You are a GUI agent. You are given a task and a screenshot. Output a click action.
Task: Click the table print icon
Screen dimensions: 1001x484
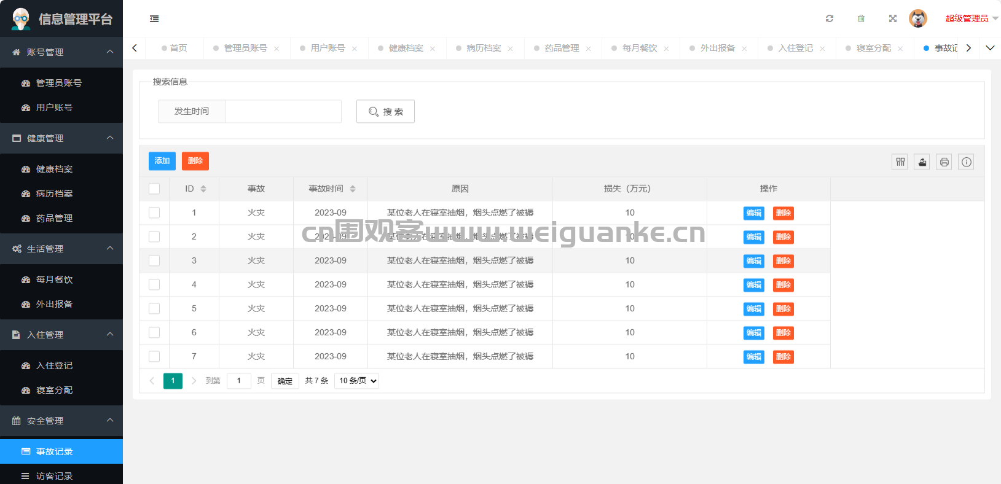[944, 162]
